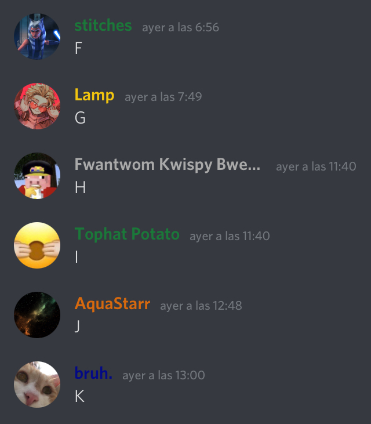Screen dimensions: 371x424
Task: Click the bruh. username
Action: (93, 373)
